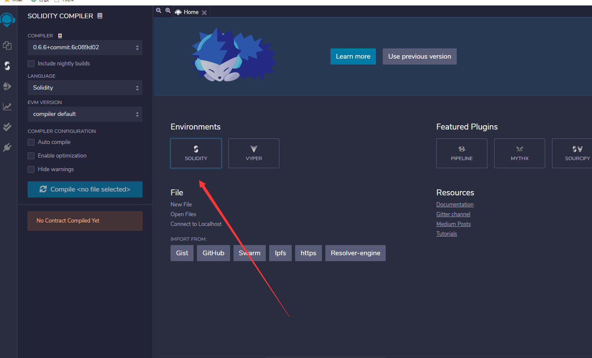This screenshot has width=592, height=358.
Task: Choose the SOLIDITY environment card
Action: click(196, 153)
